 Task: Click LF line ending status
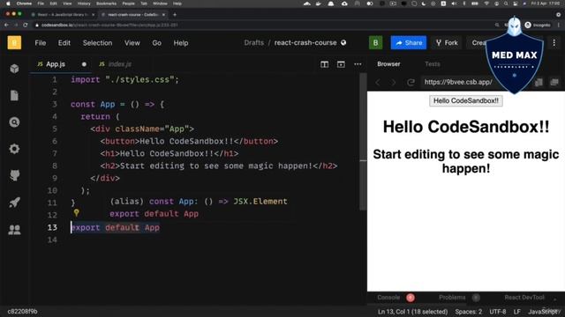click(517, 312)
